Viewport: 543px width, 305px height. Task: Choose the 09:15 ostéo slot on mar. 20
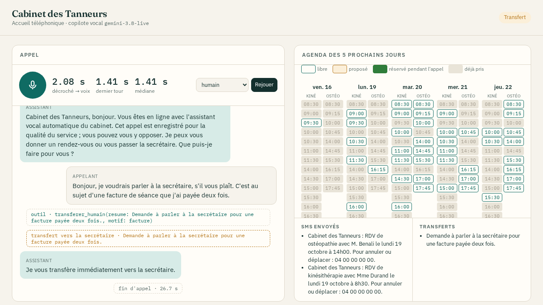pyautogui.click(x=423, y=114)
